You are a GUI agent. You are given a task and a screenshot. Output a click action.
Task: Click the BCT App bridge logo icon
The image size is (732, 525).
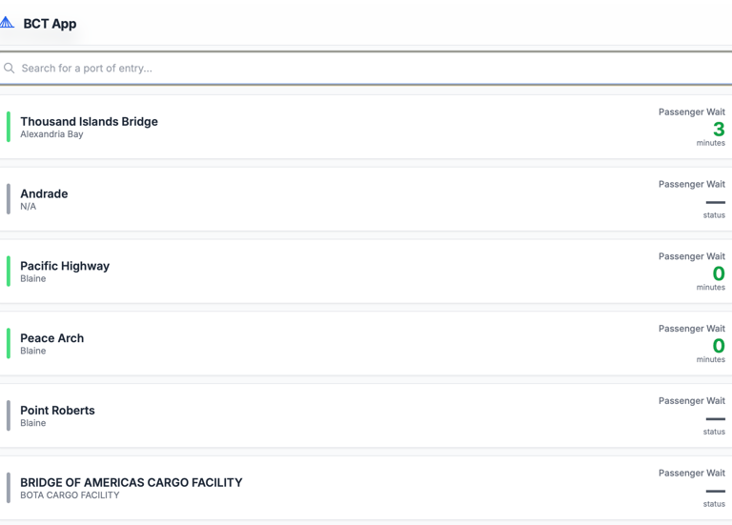[x=8, y=23]
